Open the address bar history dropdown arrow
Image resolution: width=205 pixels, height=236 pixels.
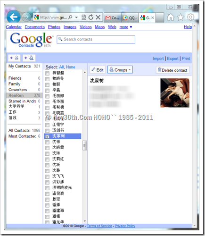pos(76,17)
